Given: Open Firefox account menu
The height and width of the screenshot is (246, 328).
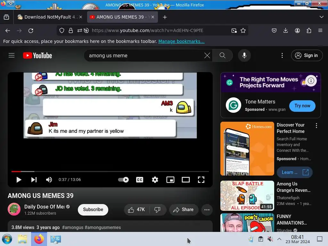Looking at the screenshot, I should coord(297,30).
